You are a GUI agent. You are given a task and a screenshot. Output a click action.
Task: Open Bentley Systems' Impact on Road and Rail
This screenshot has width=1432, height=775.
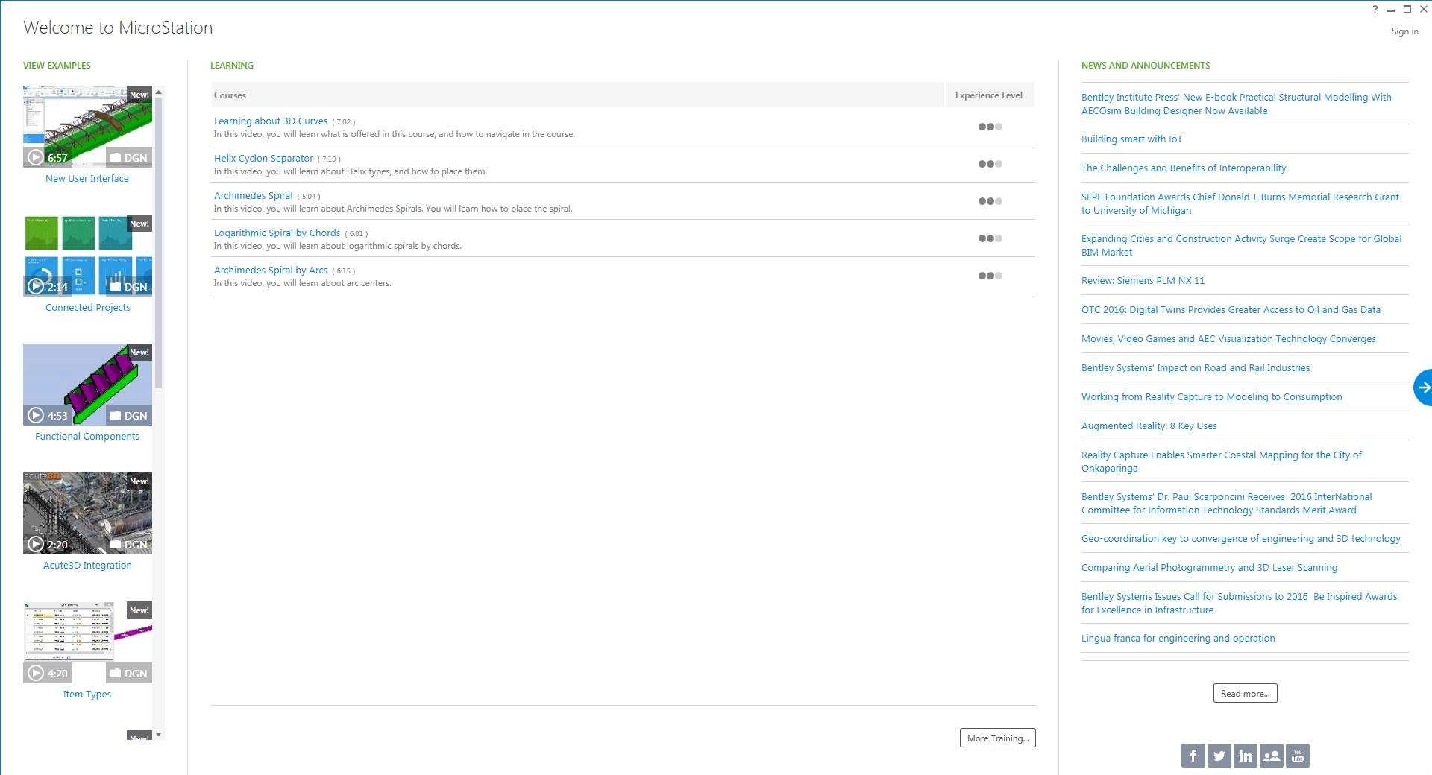pos(1196,367)
